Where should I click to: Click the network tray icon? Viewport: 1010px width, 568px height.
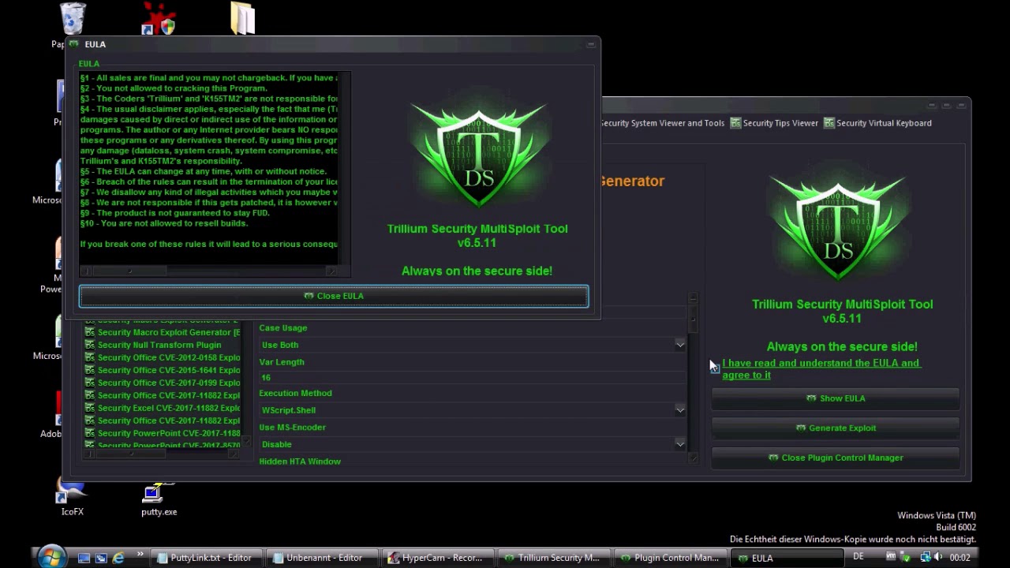pos(926,557)
